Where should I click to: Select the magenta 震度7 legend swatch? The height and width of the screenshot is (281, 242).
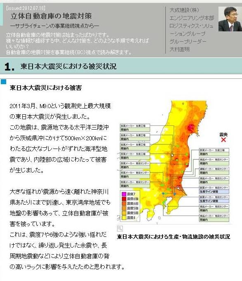point(124,194)
